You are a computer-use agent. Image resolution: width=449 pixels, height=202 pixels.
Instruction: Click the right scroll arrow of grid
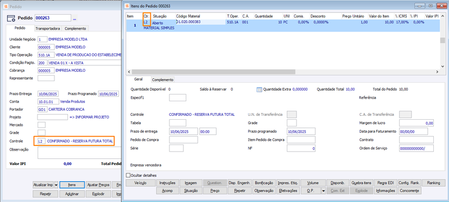pyautogui.click(x=437, y=72)
